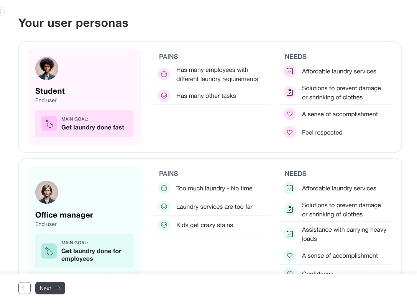417x307 pixels.
Task: Select 'Get laundry done fast' goal box
Action: [x=84, y=123]
